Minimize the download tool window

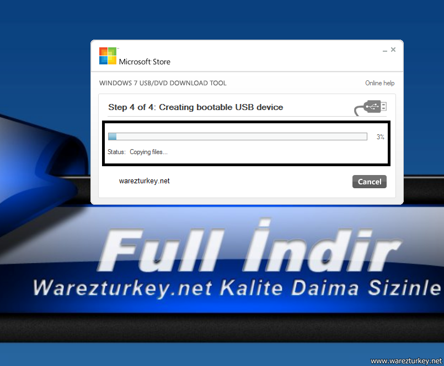click(385, 51)
